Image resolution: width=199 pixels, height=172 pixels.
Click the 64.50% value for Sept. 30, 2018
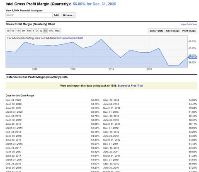point(95,136)
